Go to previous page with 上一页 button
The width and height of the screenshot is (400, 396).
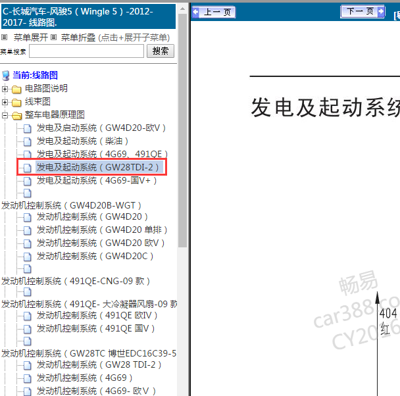214,12
